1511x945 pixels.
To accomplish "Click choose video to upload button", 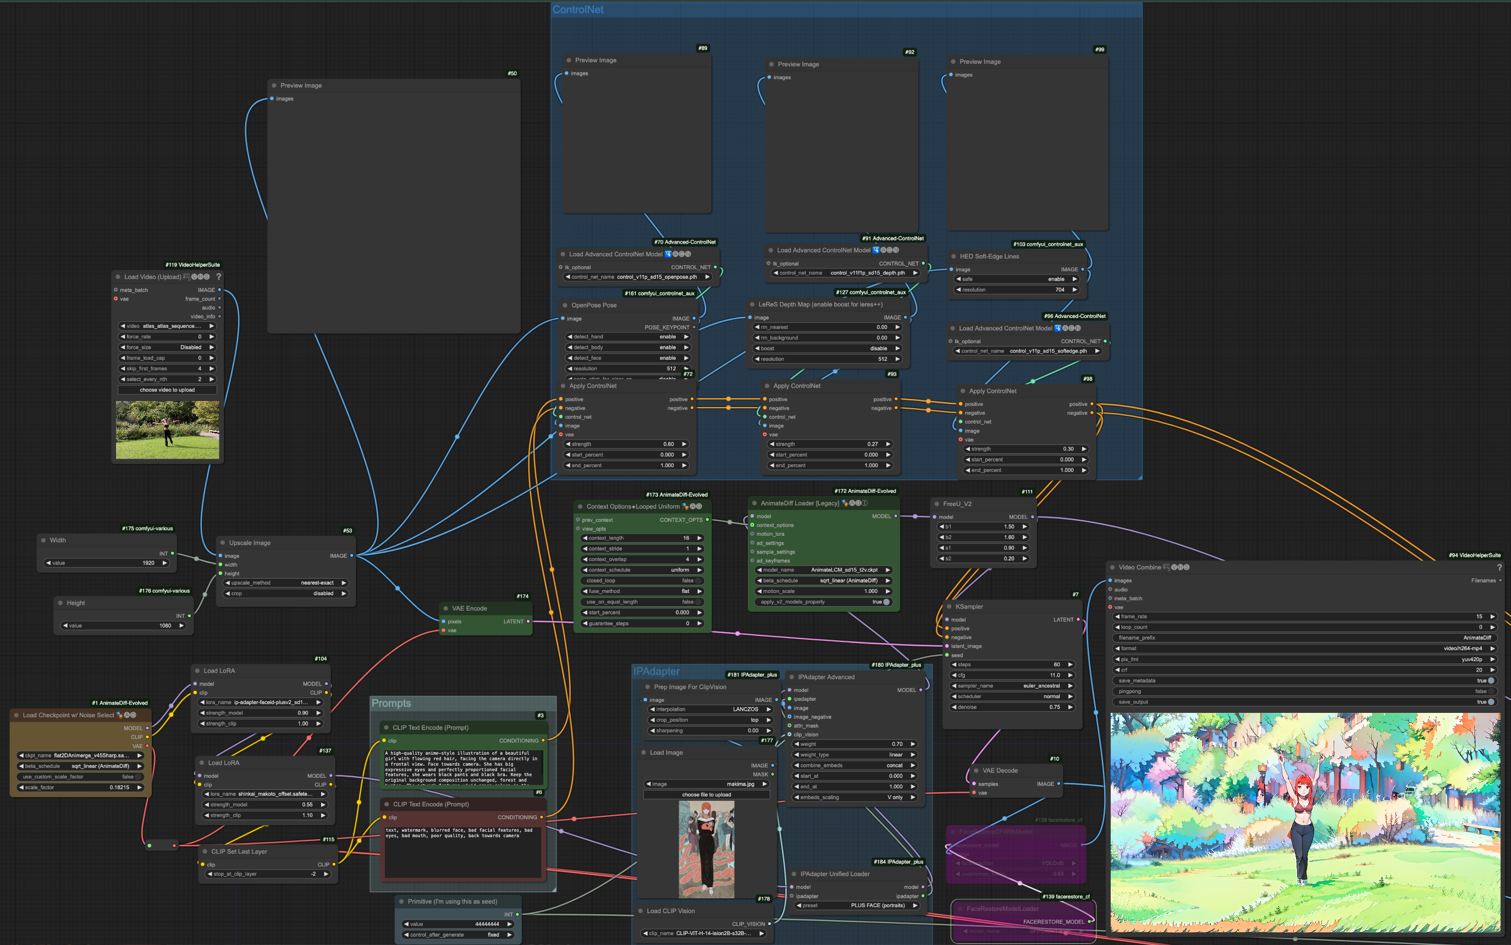I will coord(167,390).
